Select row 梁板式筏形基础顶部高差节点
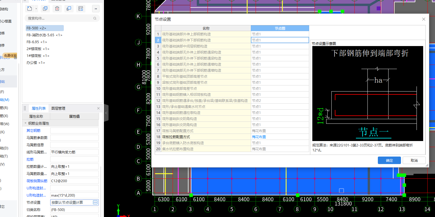 pos(206,82)
